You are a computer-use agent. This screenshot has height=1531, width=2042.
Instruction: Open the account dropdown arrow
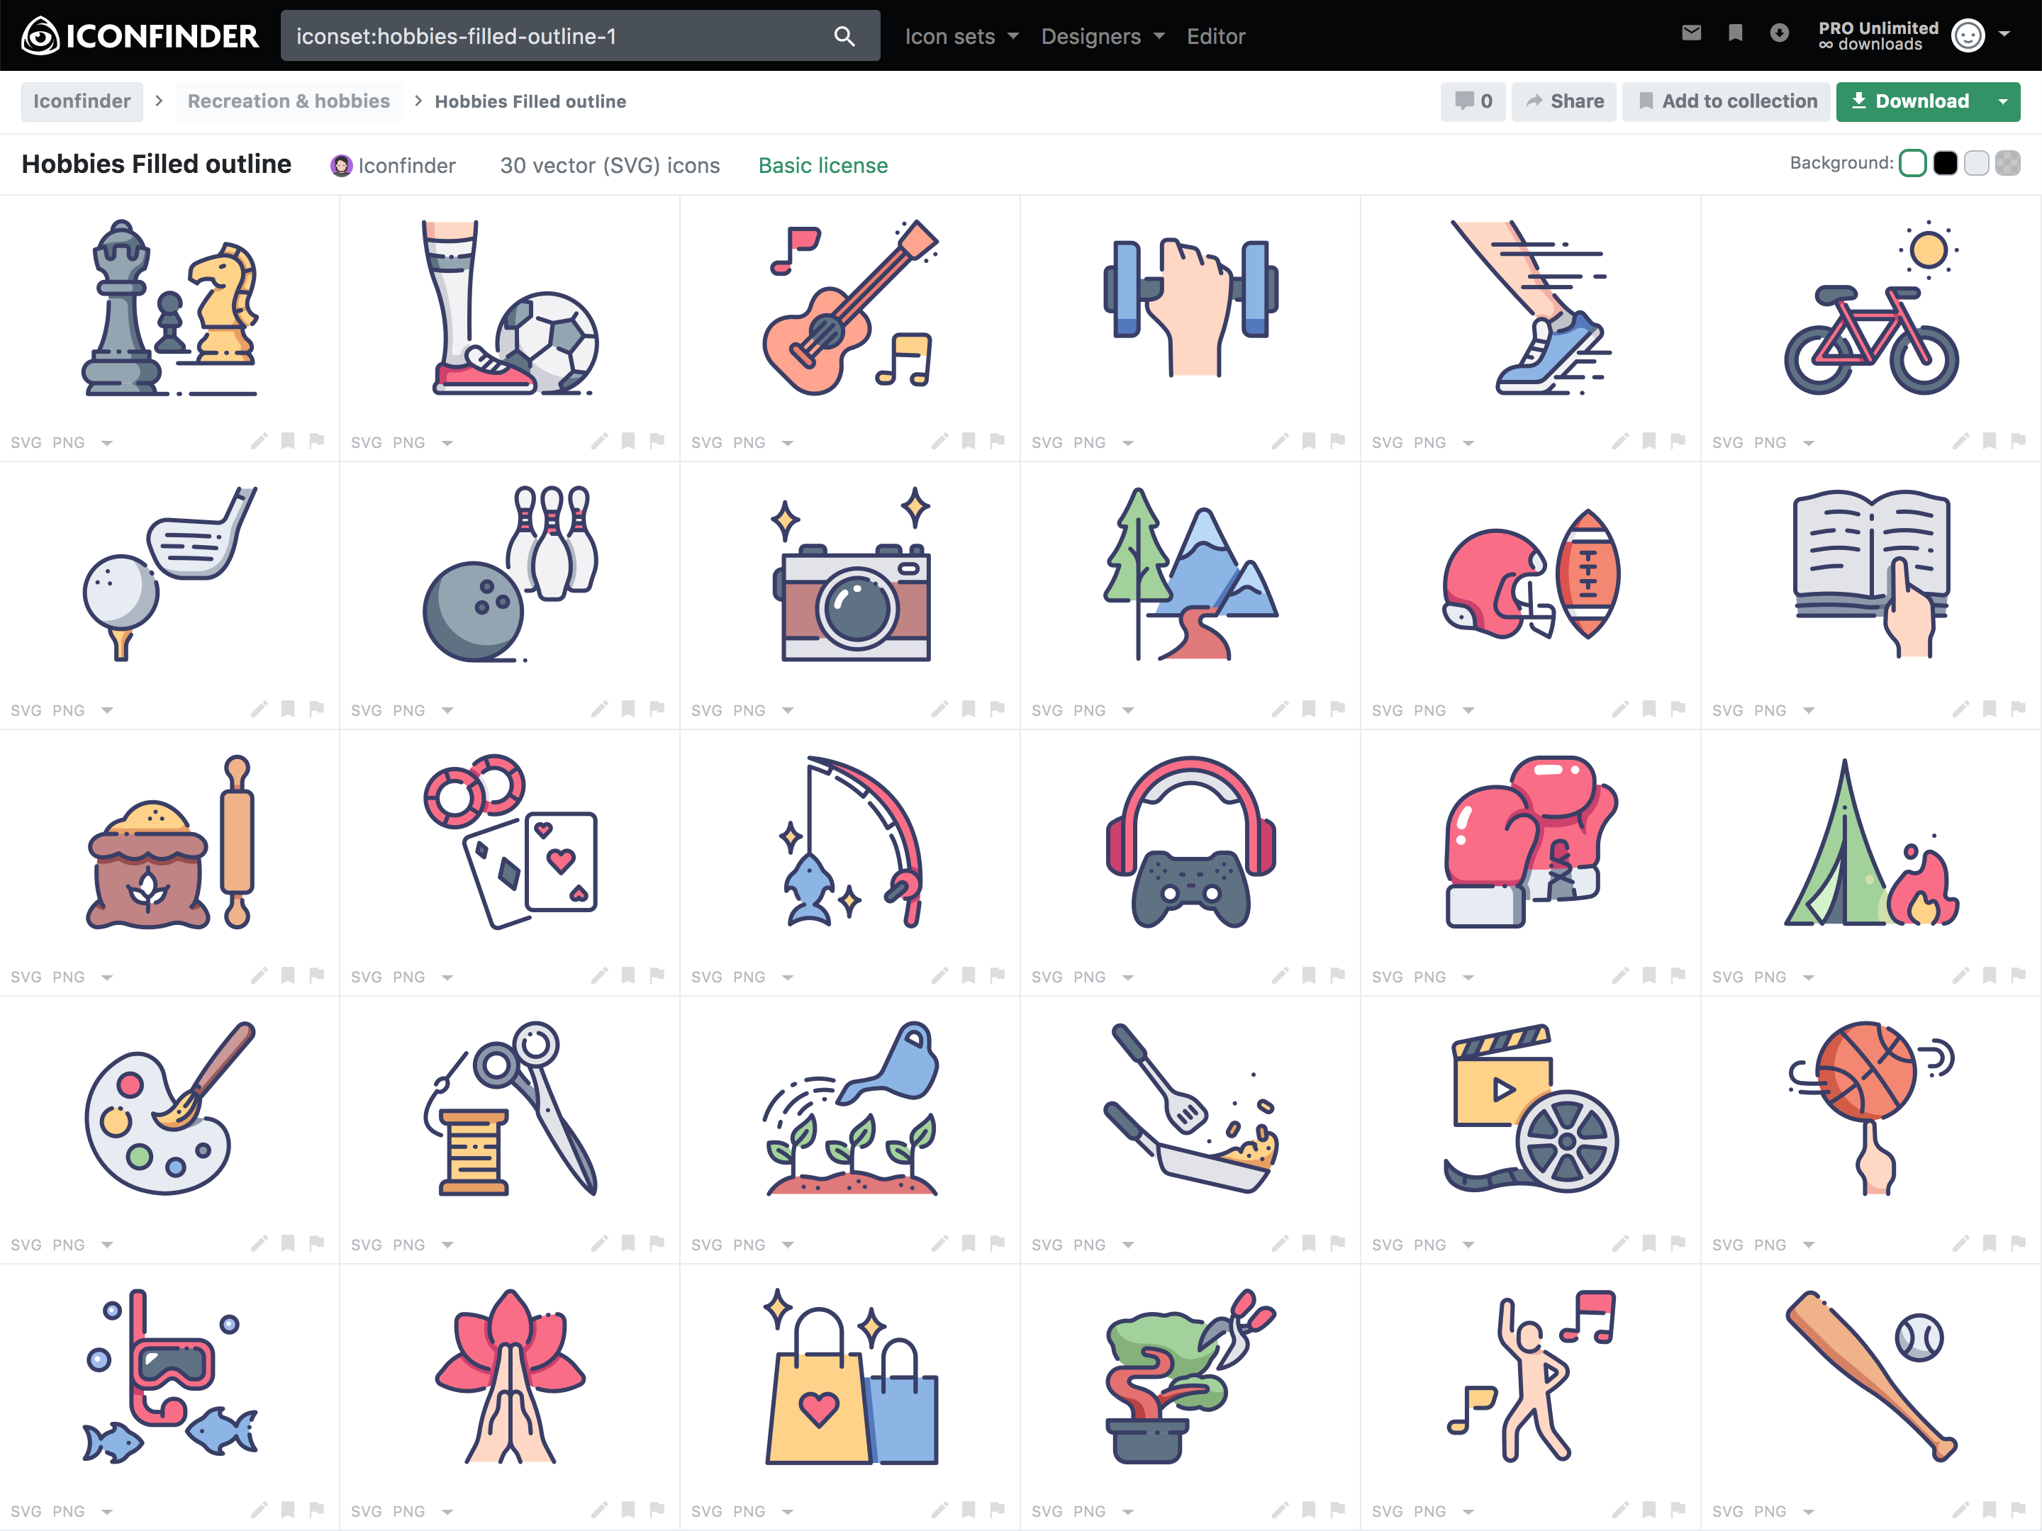[2005, 34]
